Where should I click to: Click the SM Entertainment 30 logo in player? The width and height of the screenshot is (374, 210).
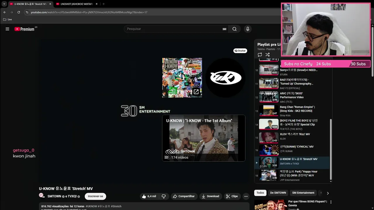click(x=146, y=111)
